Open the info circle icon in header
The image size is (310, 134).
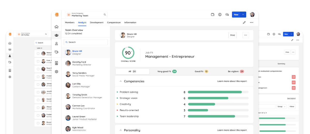[220, 15]
